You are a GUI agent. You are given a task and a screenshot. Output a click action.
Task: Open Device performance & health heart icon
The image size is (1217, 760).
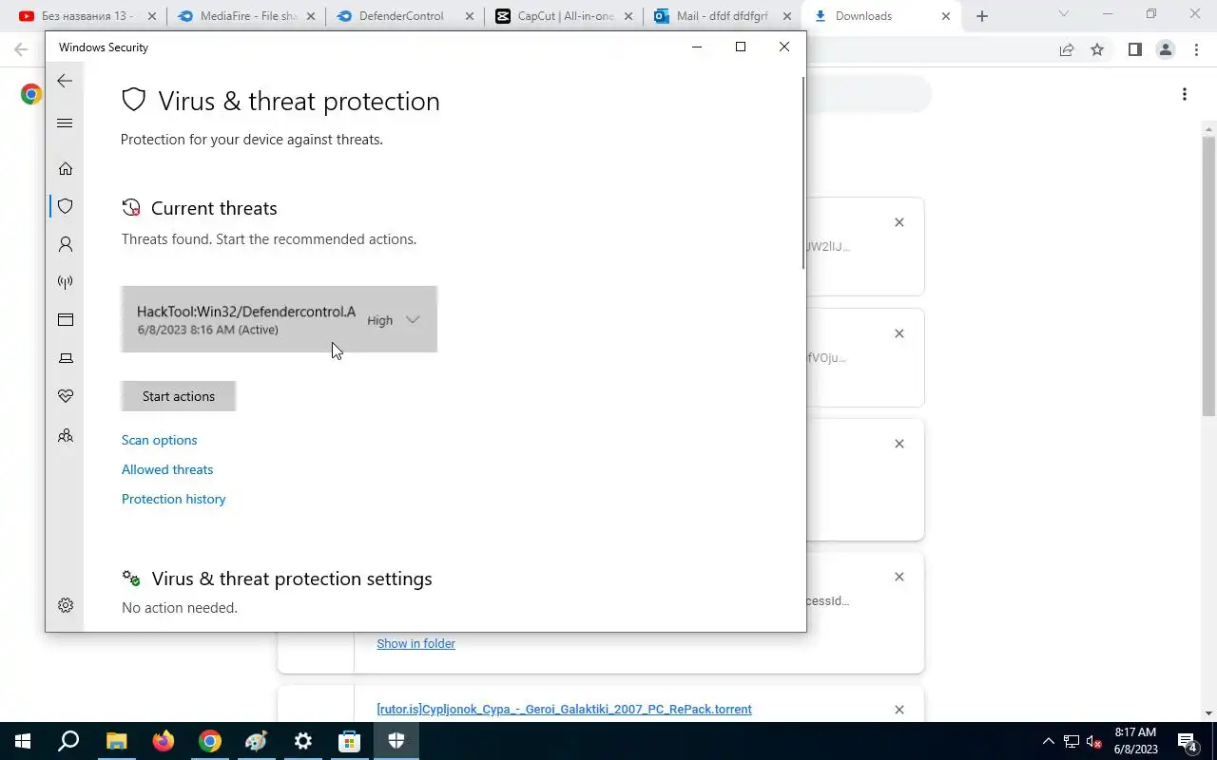pos(66,396)
